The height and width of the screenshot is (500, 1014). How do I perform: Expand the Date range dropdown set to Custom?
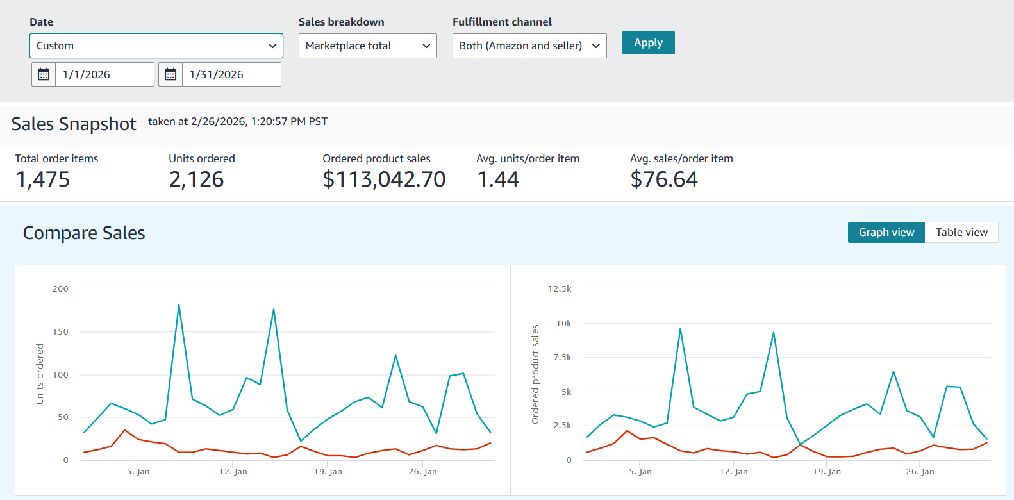pyautogui.click(x=156, y=46)
